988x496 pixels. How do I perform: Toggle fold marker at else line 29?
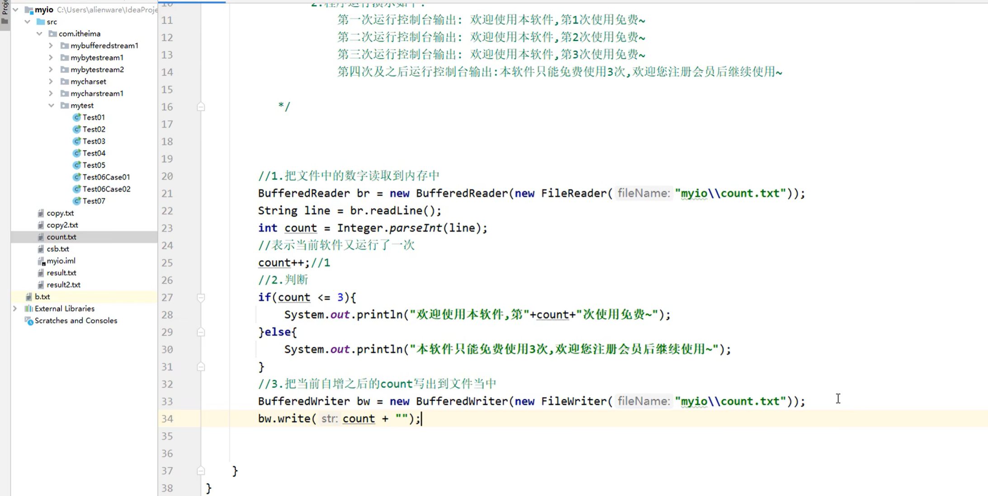(201, 332)
